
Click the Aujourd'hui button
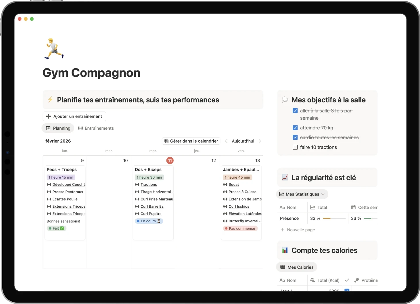click(x=243, y=141)
